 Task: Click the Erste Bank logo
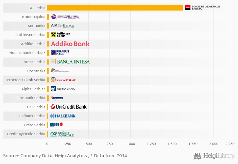[x=56, y=125]
